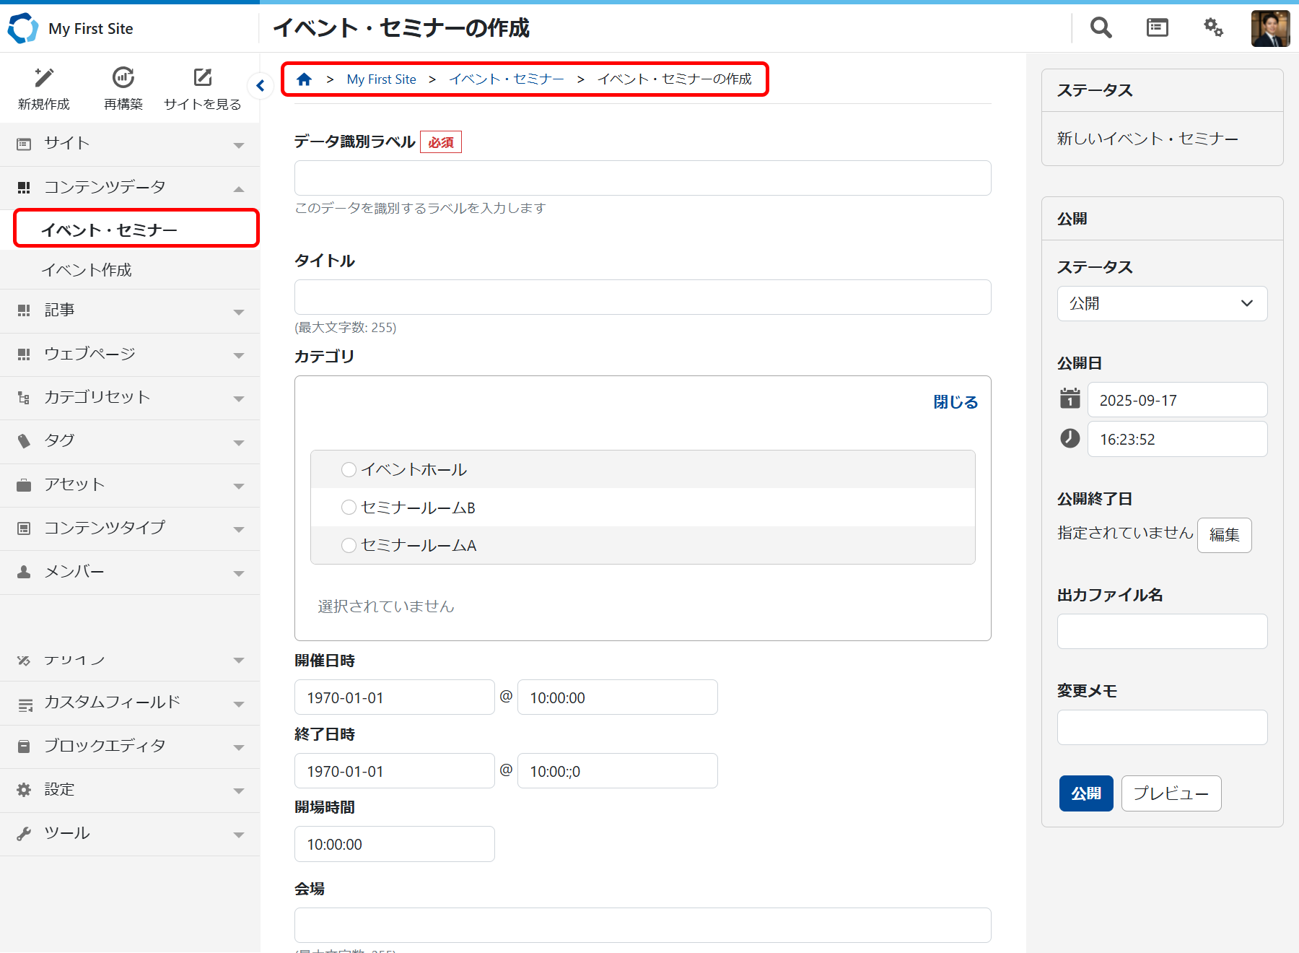Click the プレビュー button
The width and height of the screenshot is (1299, 953).
coord(1171,793)
